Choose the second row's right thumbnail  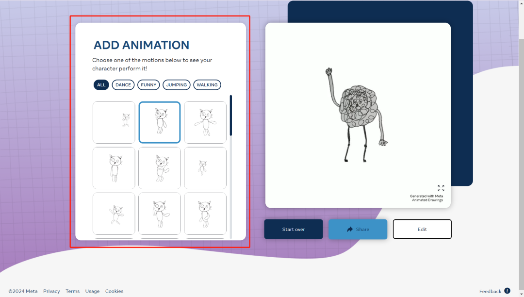point(205,168)
